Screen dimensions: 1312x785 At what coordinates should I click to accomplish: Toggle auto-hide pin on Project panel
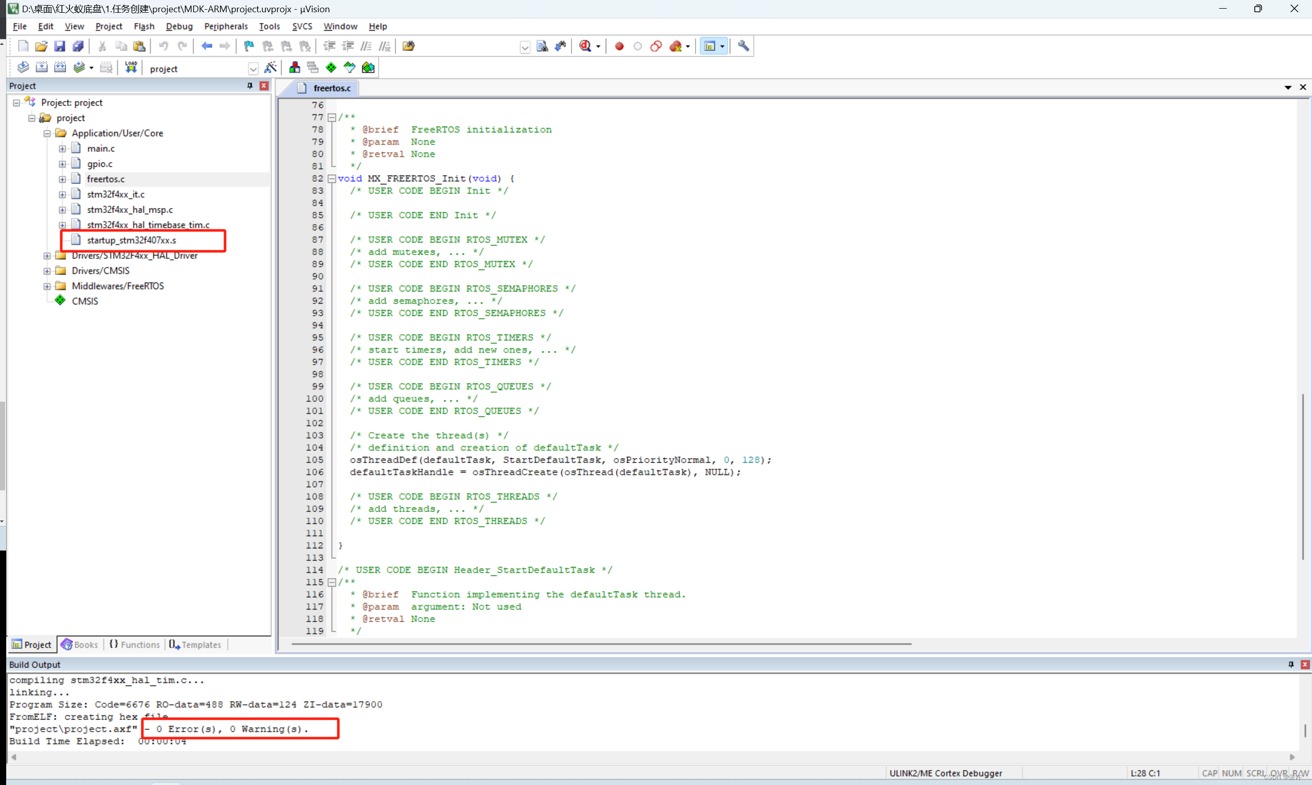(249, 85)
